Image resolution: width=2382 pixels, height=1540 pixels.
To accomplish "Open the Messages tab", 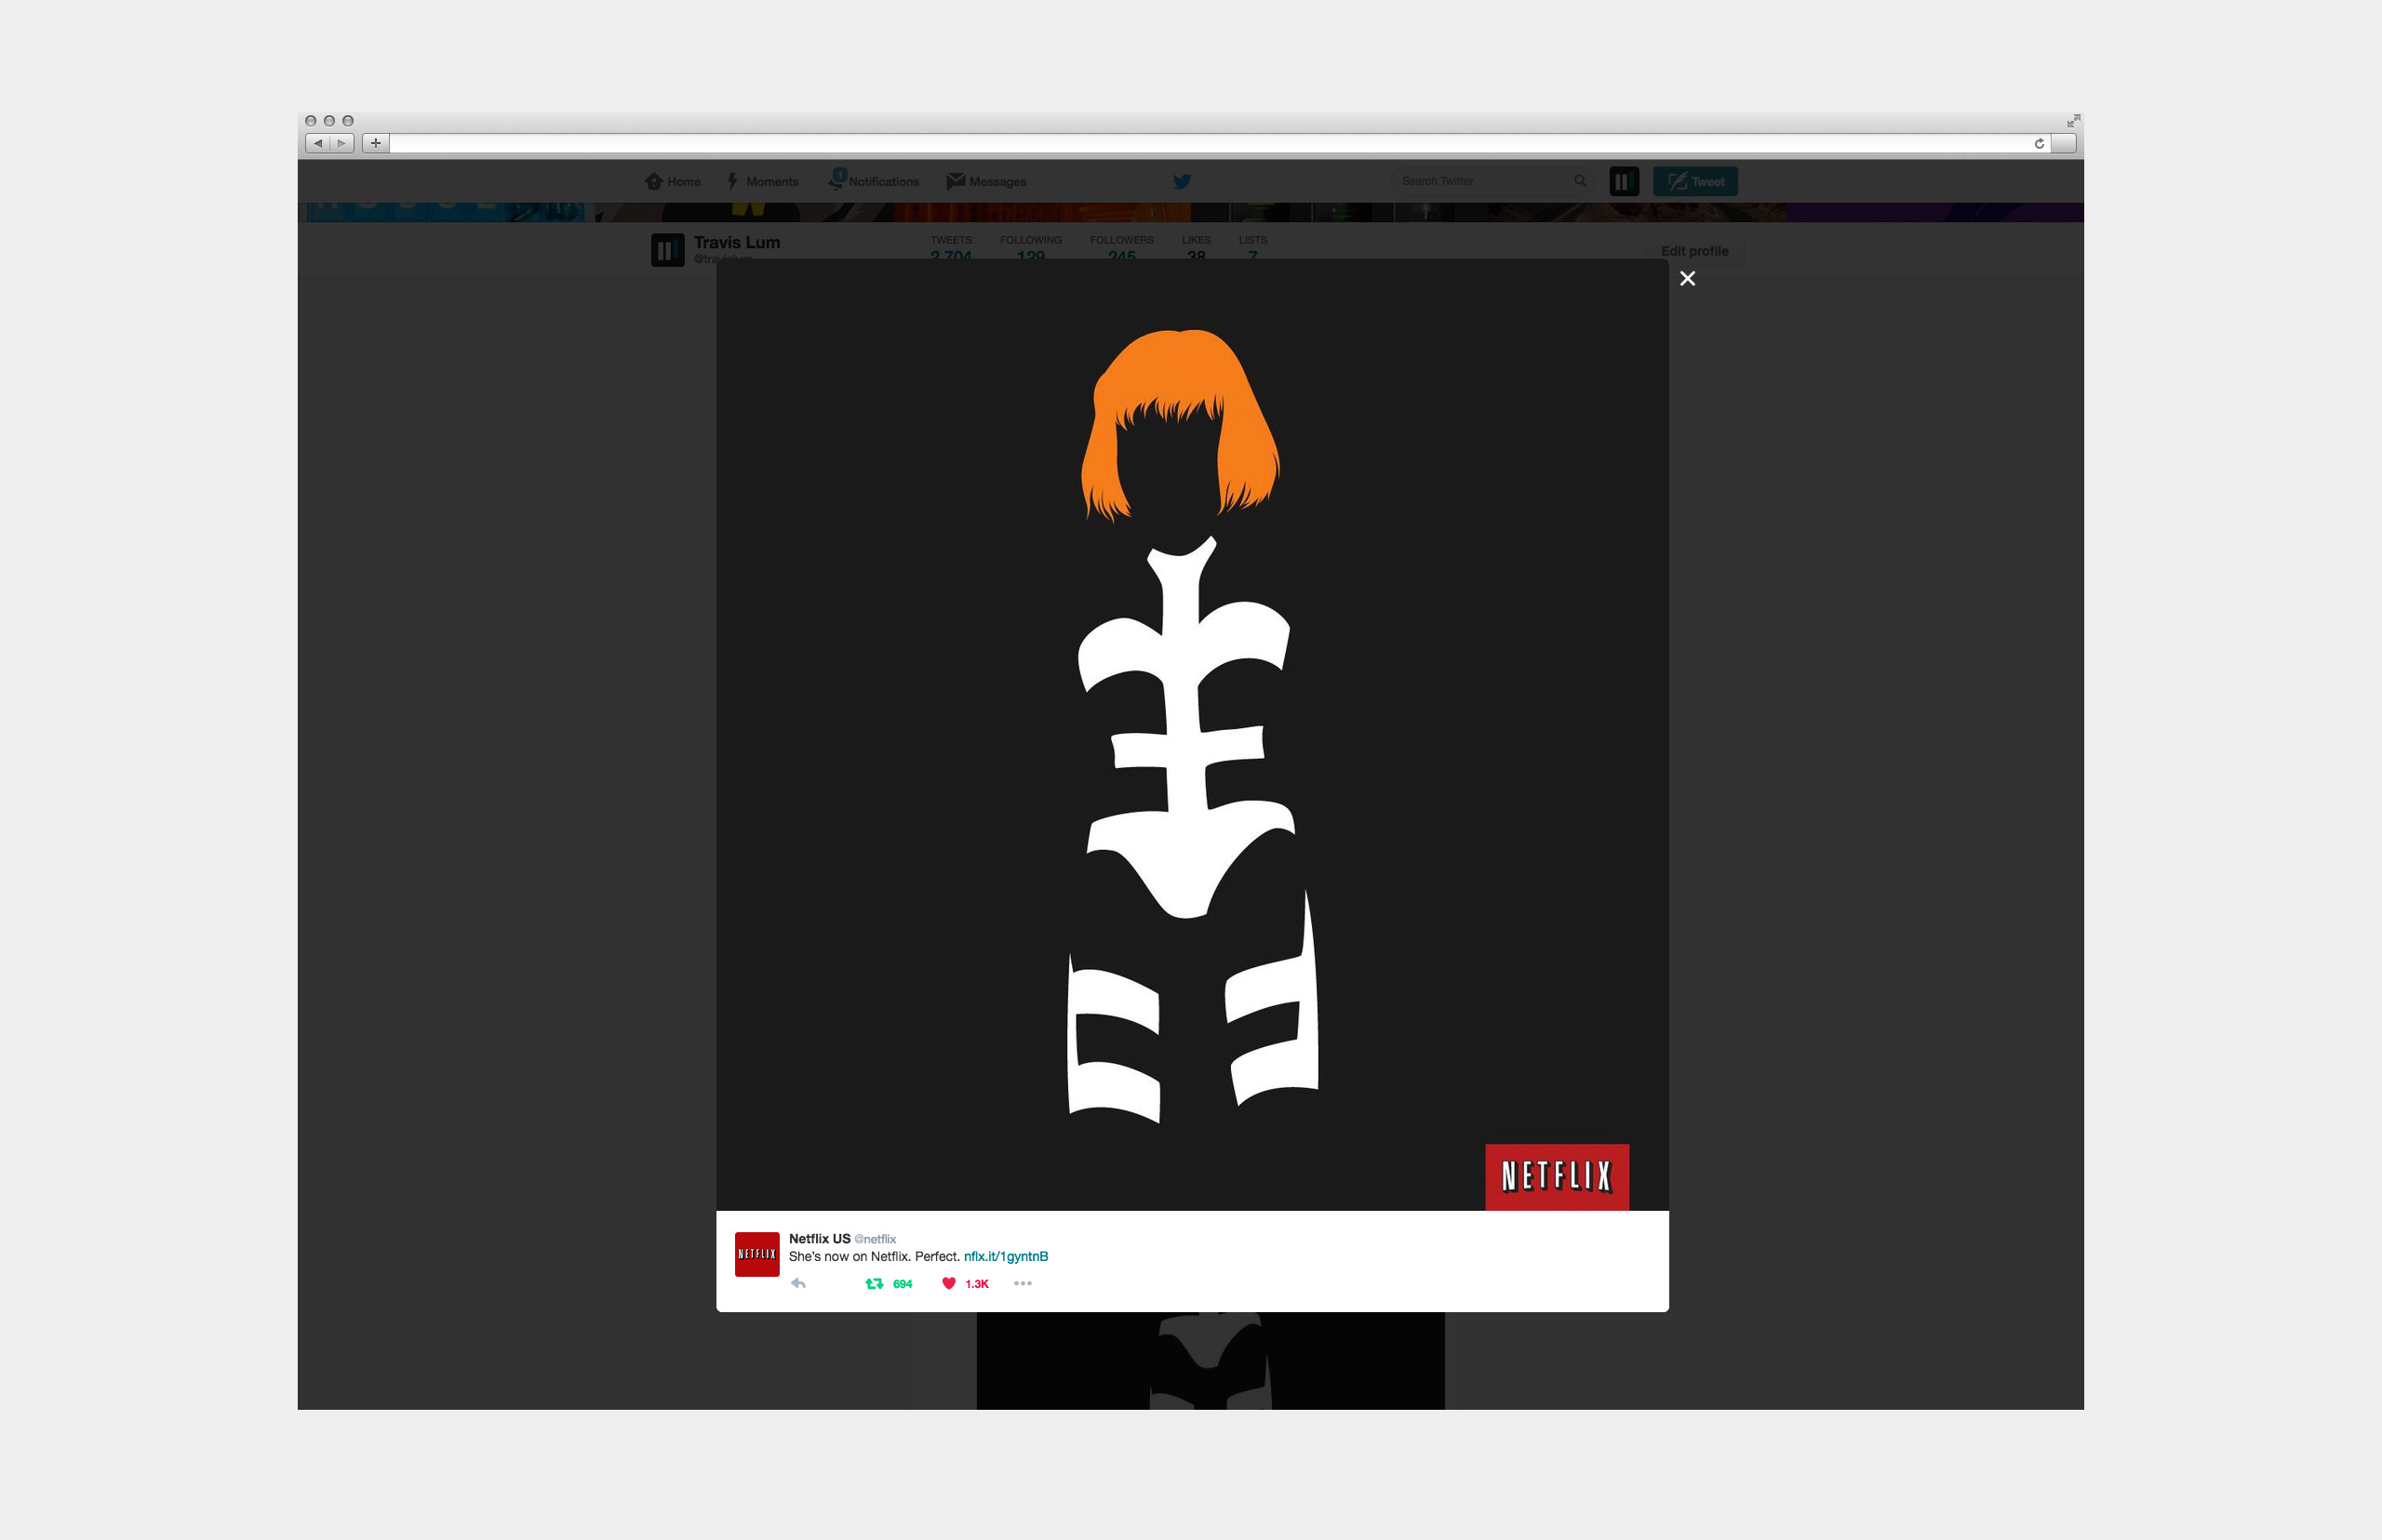I will [x=986, y=181].
